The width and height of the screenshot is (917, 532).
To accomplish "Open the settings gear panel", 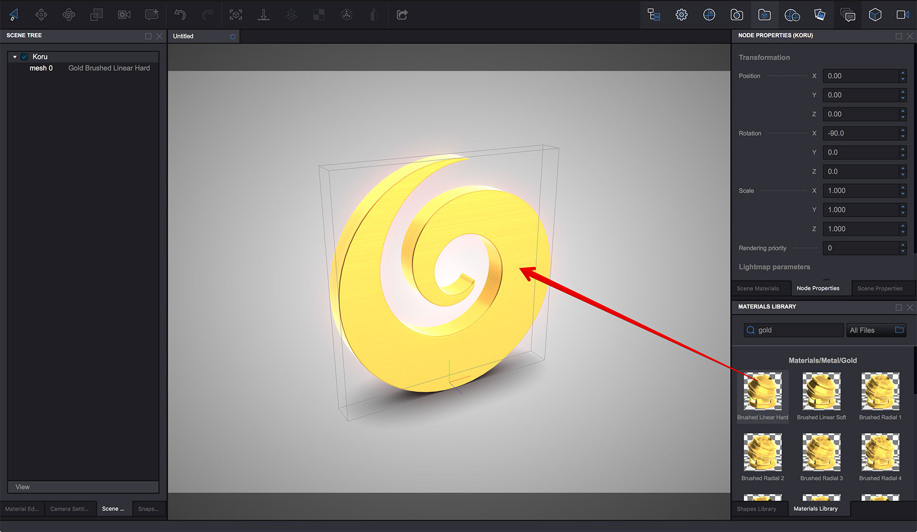I will [x=681, y=15].
